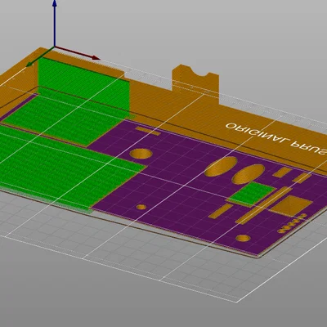Click the blue vertical Z-axis arrow
The image size is (327, 327).
click(55, 23)
